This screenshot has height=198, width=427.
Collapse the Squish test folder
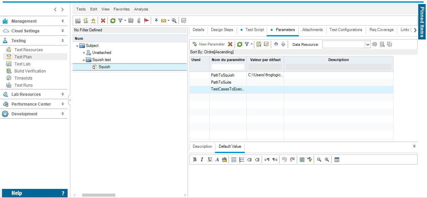point(84,60)
